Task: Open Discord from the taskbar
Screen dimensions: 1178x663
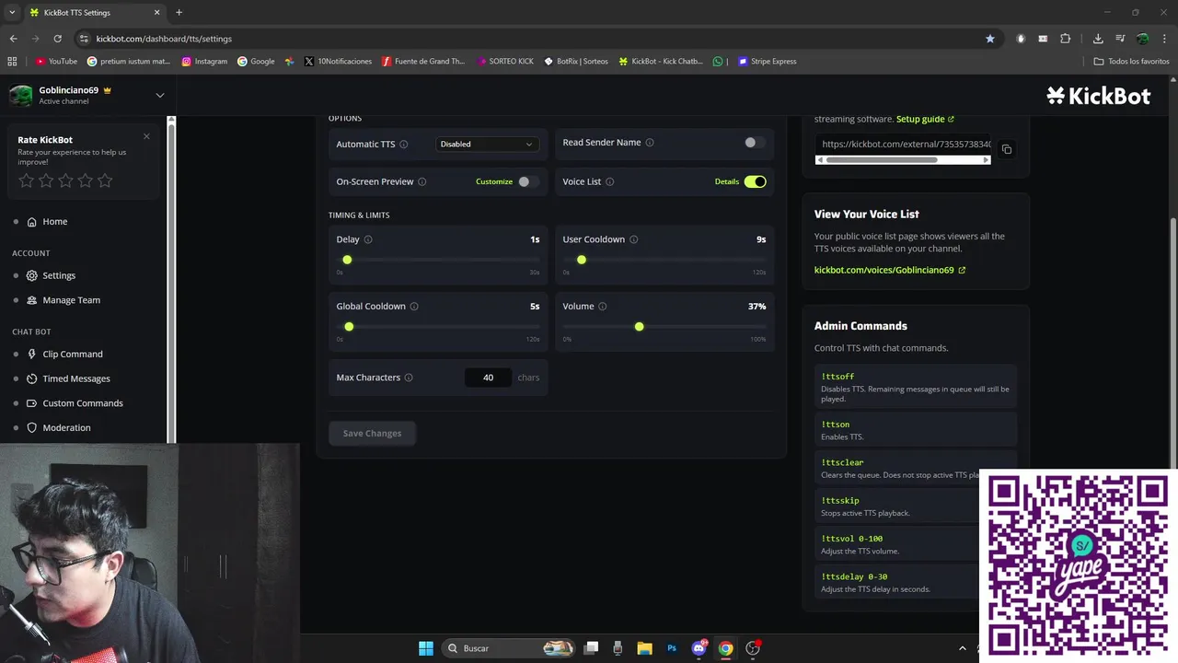Action: click(699, 648)
